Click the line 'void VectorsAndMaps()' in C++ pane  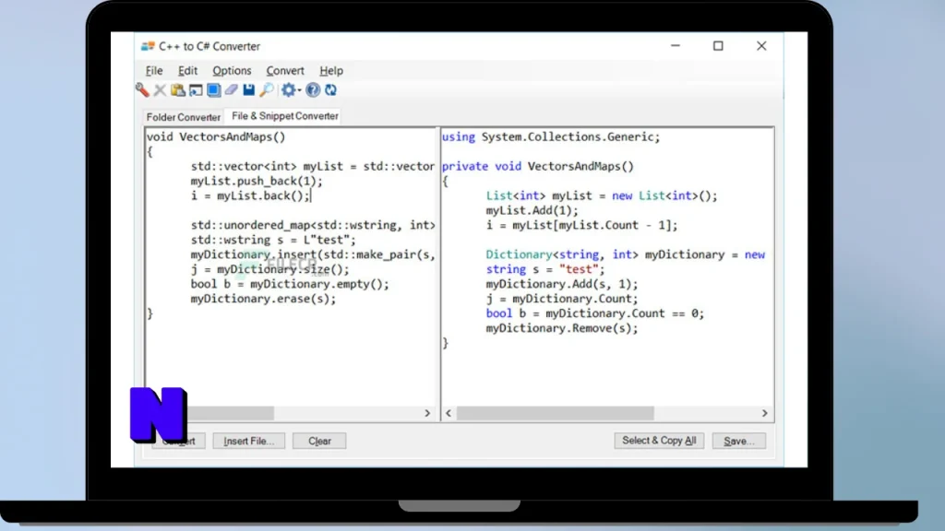pyautogui.click(x=216, y=136)
